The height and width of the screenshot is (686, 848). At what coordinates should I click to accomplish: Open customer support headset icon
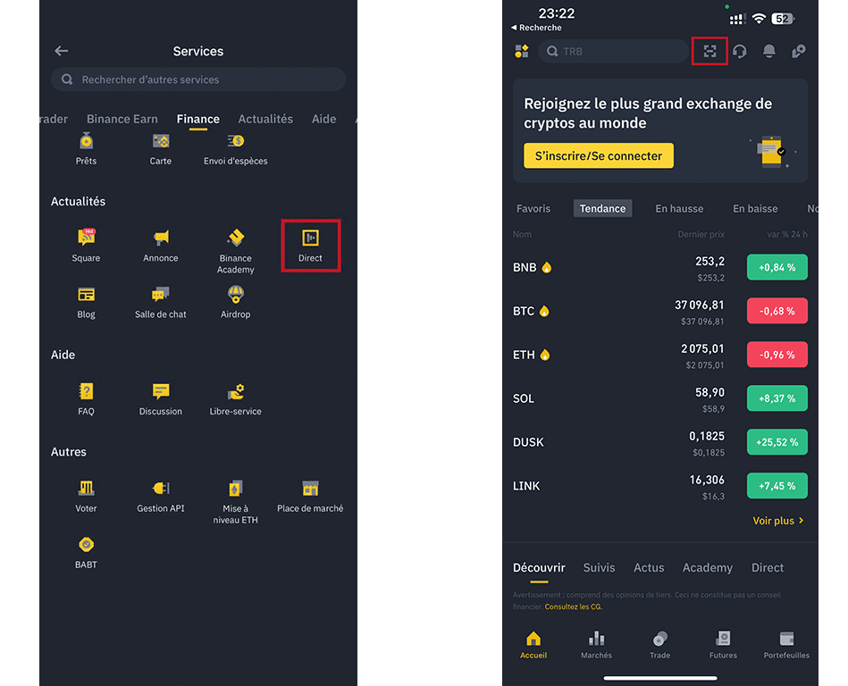(x=740, y=51)
